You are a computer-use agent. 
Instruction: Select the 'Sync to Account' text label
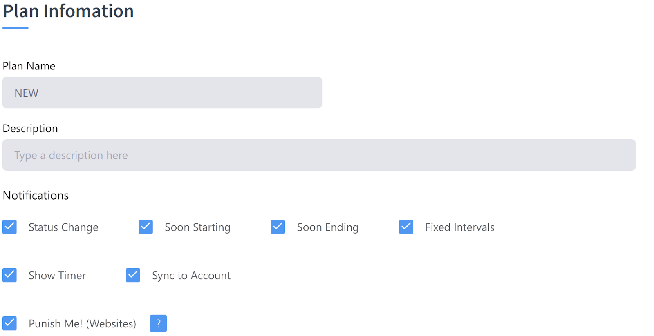tap(191, 276)
